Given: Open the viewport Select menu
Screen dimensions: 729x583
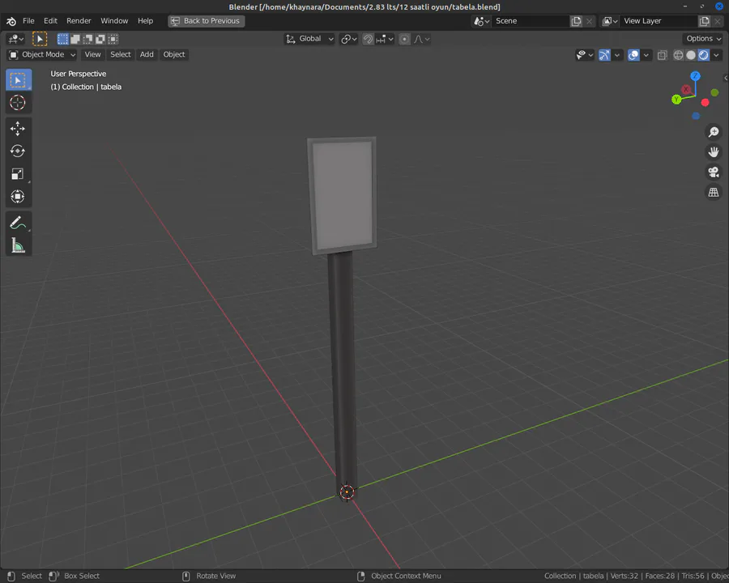Looking at the screenshot, I should (121, 55).
